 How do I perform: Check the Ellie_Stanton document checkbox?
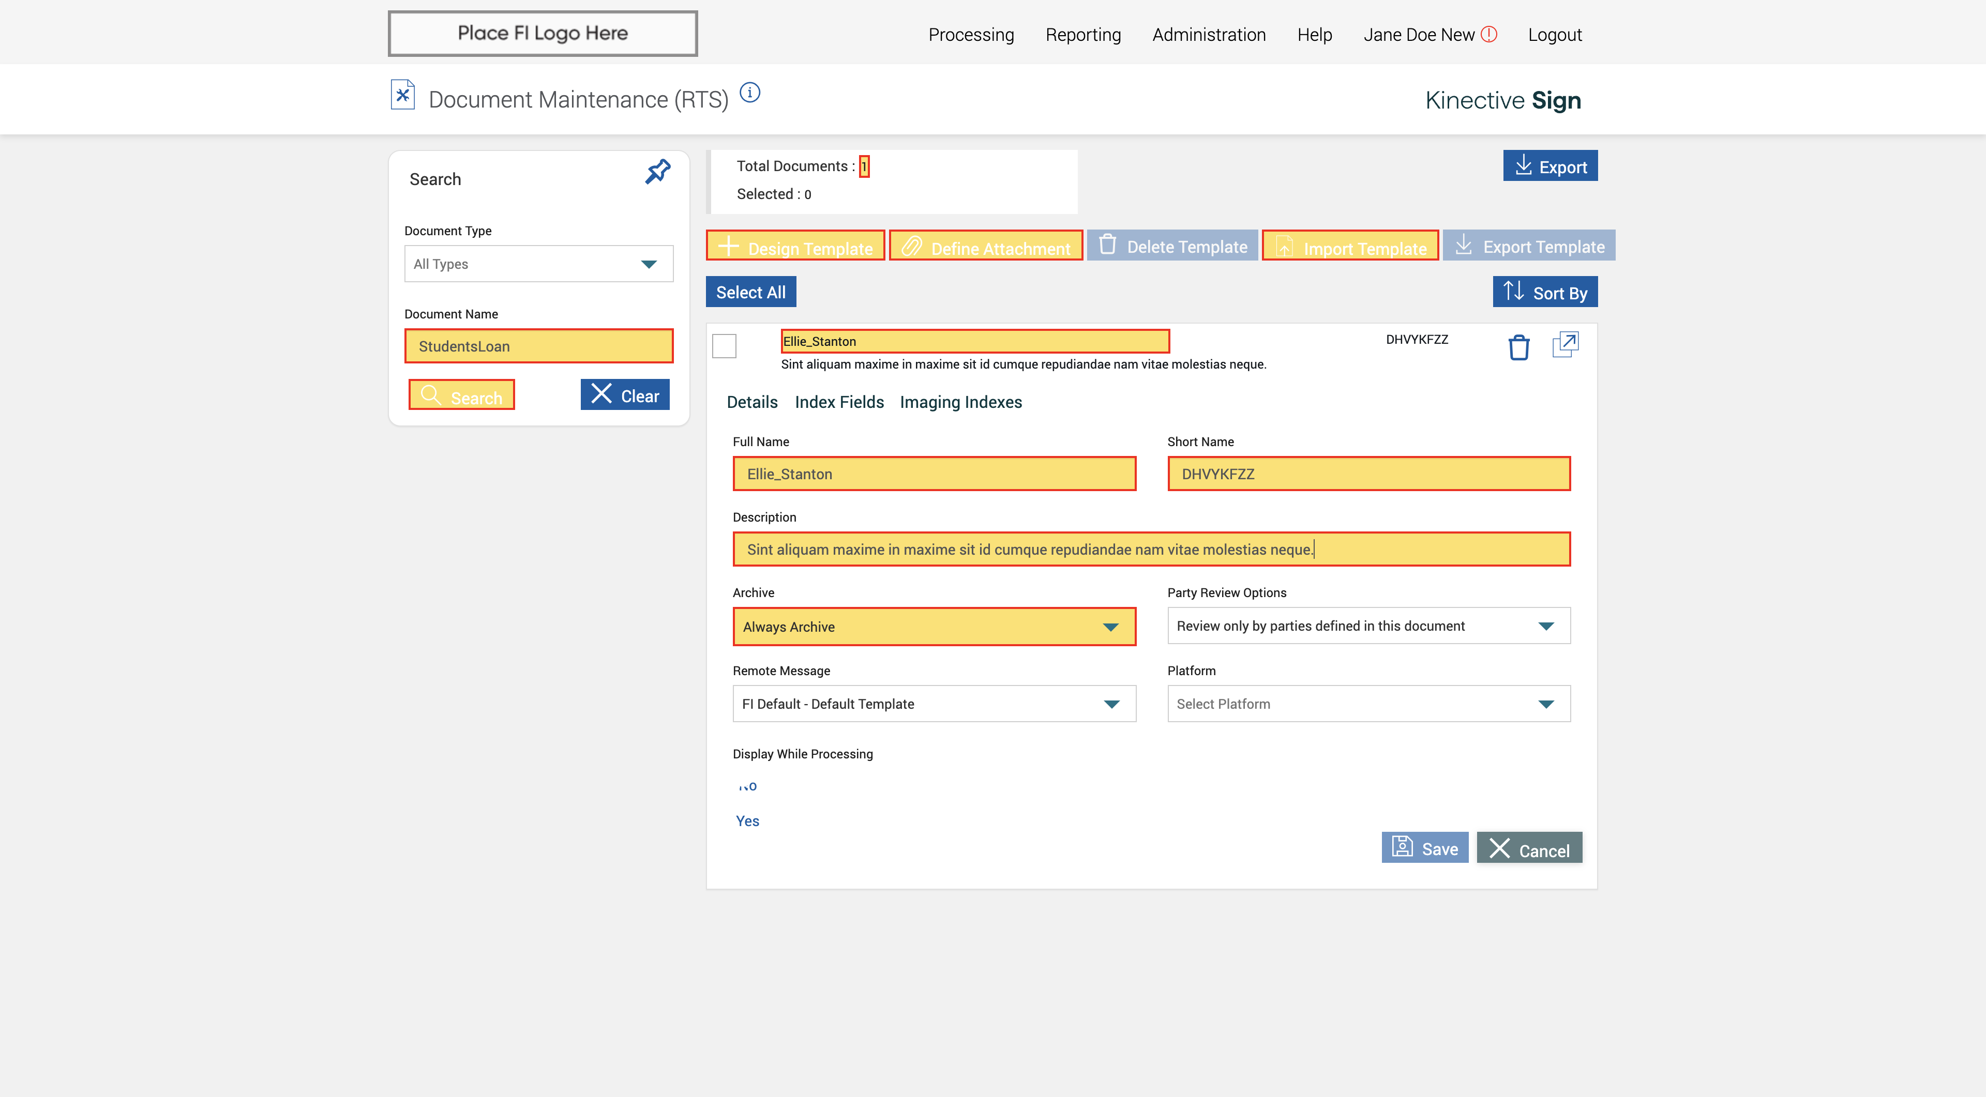pyautogui.click(x=724, y=346)
